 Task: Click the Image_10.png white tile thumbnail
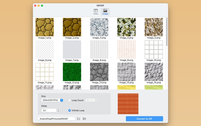tap(154, 49)
